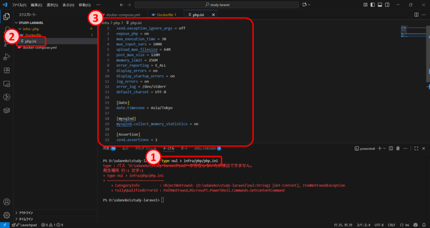Open the Accounts icon in activity bar
The height and width of the screenshot is (228, 430).
pyautogui.click(x=7, y=202)
